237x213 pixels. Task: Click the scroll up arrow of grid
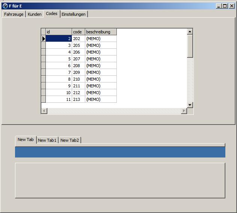click(x=190, y=32)
